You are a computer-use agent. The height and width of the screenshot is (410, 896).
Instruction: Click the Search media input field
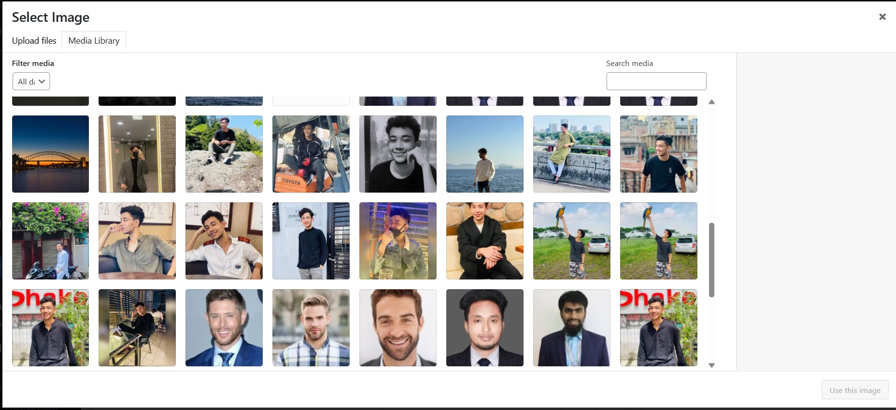pyautogui.click(x=656, y=81)
